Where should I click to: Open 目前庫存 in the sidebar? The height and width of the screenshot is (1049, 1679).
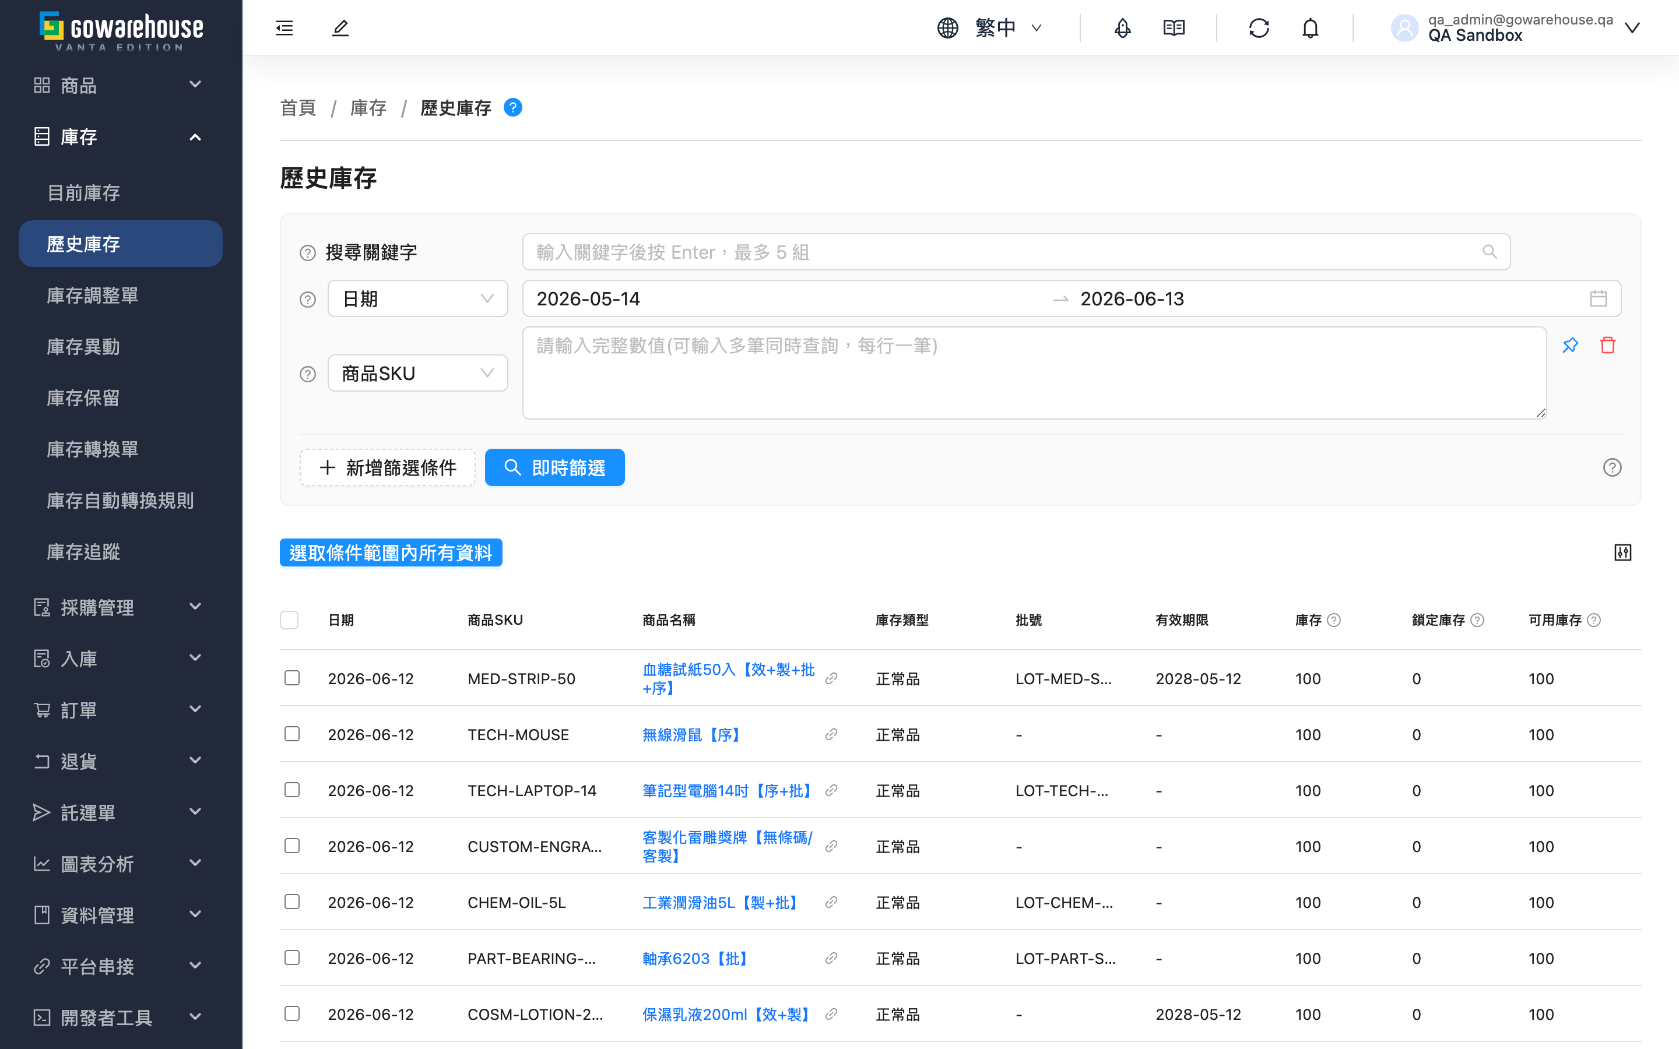[121, 193]
